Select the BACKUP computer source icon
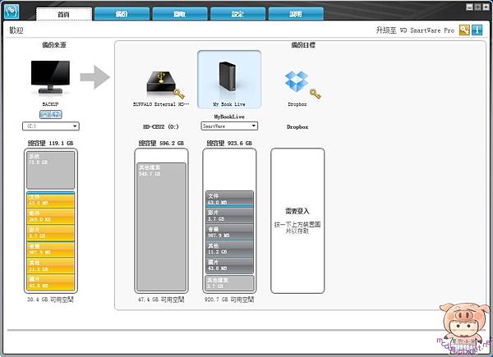493x357 pixels. pos(50,77)
